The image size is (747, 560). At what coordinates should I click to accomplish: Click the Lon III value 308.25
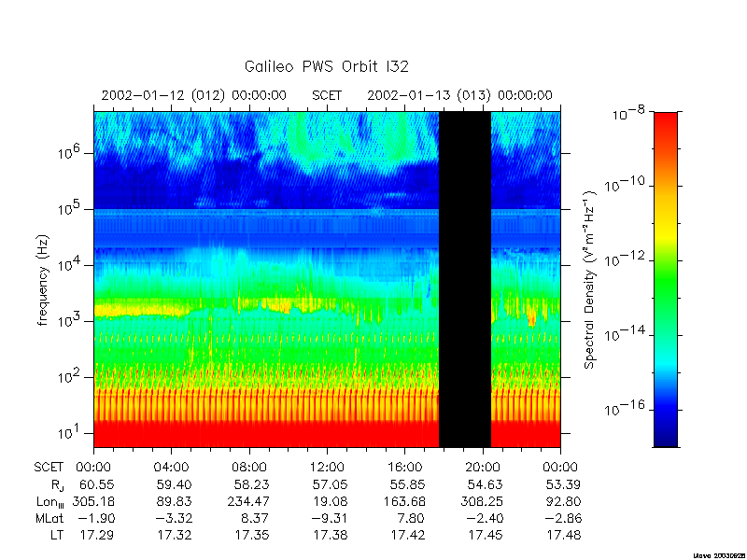tap(482, 502)
